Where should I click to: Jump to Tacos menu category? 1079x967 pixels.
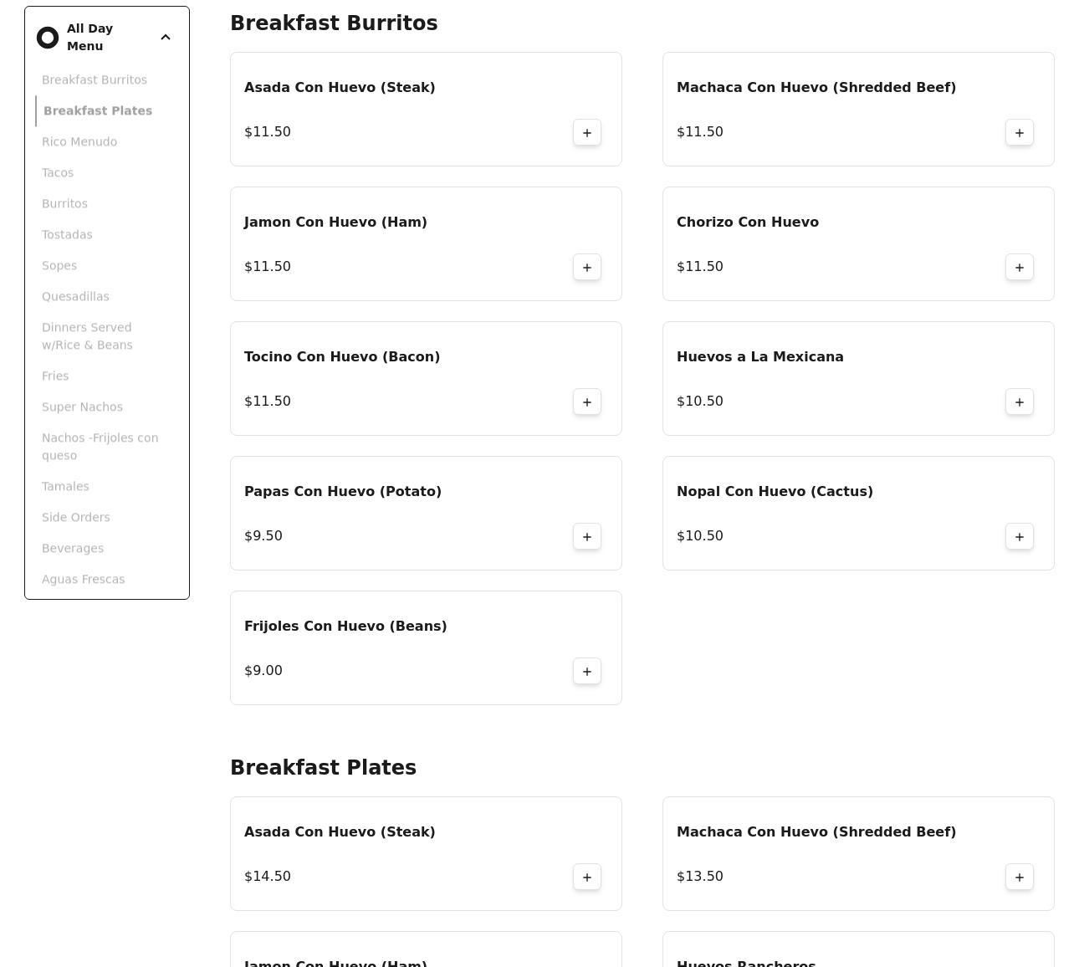(x=58, y=172)
